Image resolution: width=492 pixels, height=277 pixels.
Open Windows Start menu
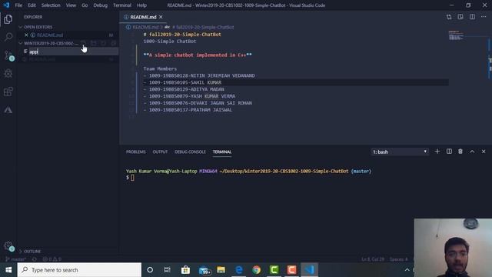tap(8, 270)
